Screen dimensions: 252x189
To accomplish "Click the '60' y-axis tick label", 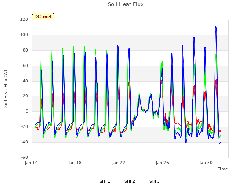I will (25, 66).
